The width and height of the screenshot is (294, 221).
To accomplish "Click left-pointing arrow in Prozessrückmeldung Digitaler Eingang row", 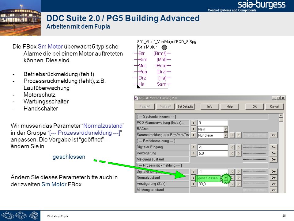I will [232, 172].
